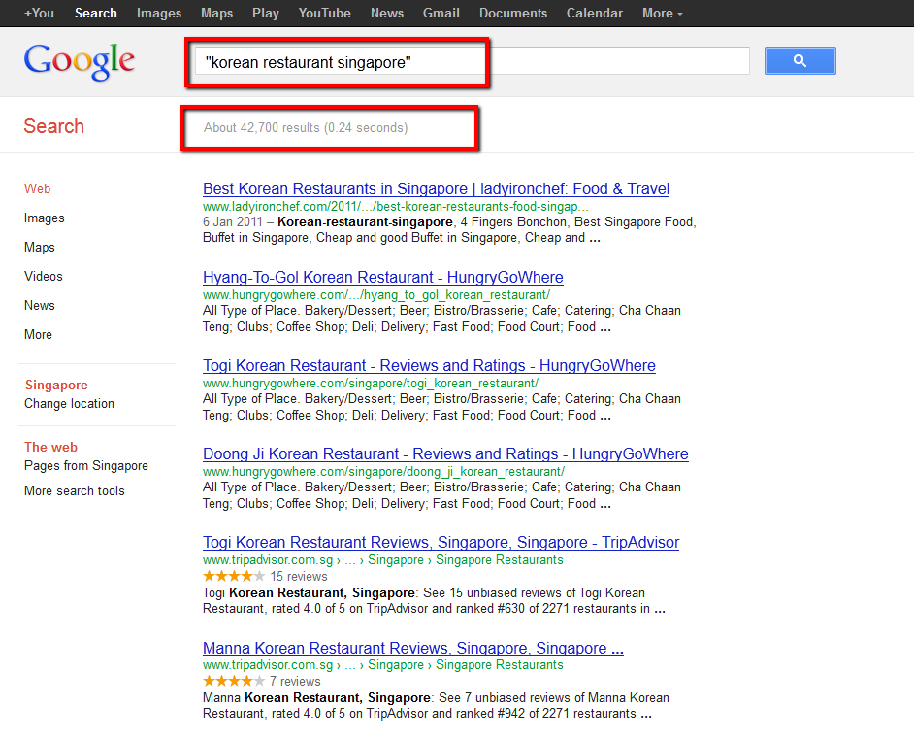Choose Pages from Singapore option
Image resolution: width=914 pixels, height=739 pixels.
[86, 465]
